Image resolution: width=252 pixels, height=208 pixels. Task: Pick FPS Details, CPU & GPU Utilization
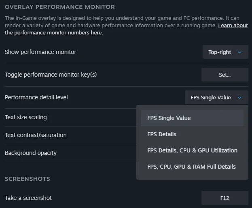coord(192,150)
